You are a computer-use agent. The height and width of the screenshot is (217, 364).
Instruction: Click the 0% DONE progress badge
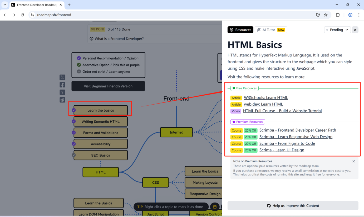point(98,29)
